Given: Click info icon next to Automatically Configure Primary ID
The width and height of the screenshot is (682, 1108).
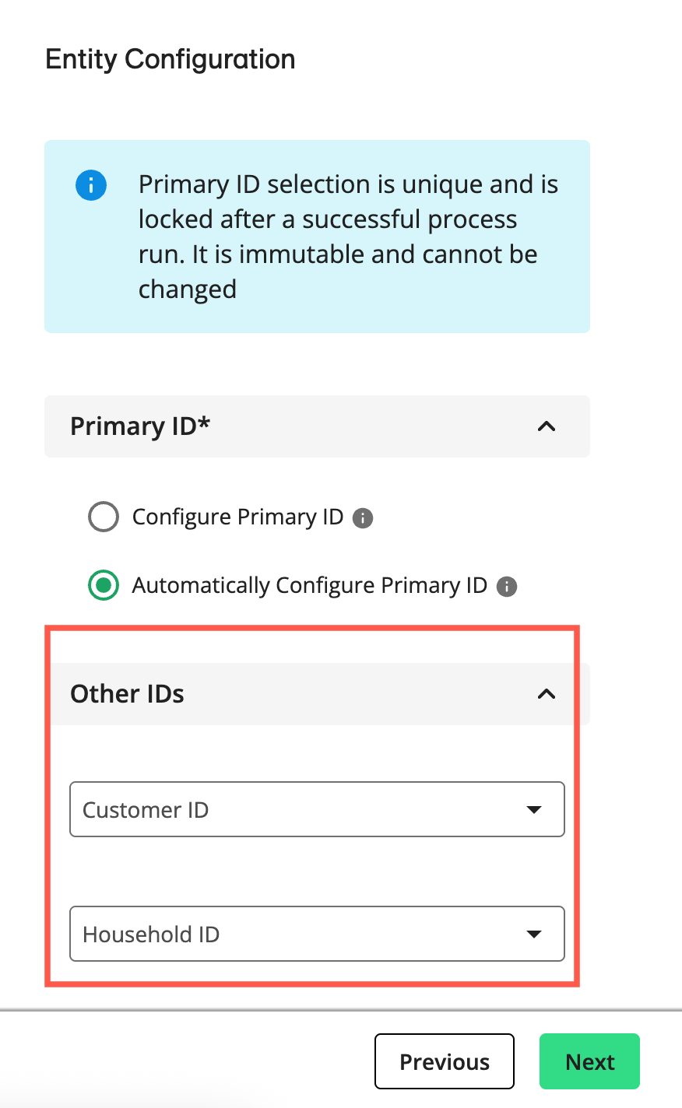Looking at the screenshot, I should click(506, 586).
